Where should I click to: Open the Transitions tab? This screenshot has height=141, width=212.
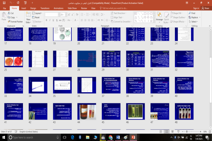click(45, 8)
